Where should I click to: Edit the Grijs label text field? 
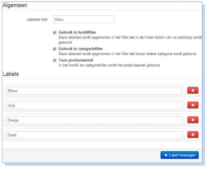tap(94, 105)
